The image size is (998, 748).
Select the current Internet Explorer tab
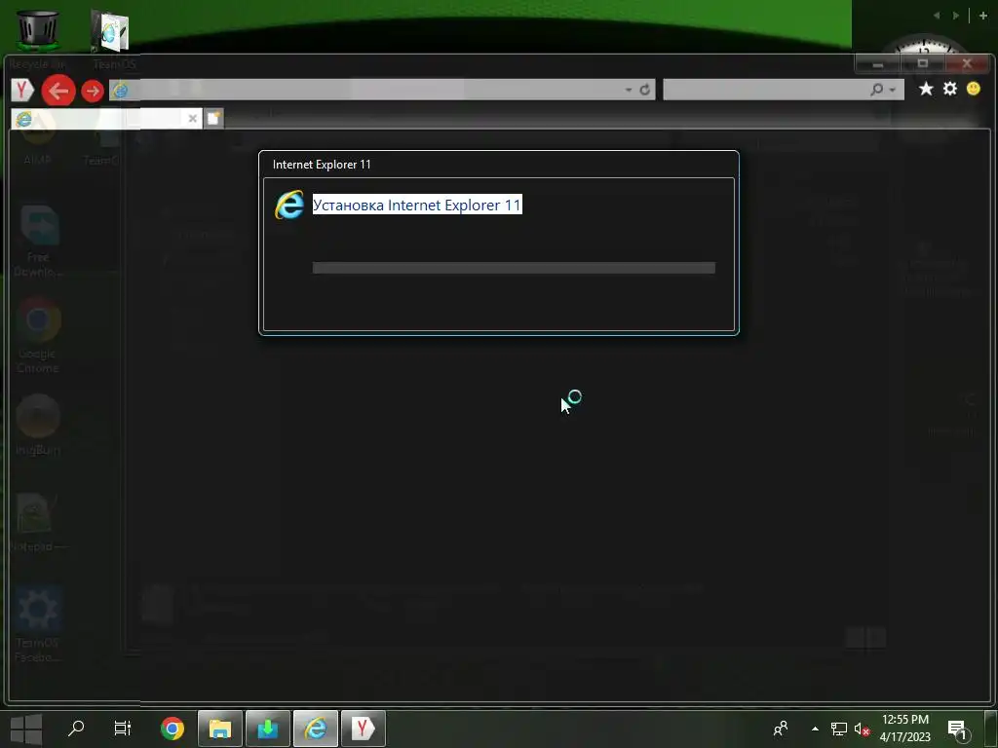click(106, 118)
